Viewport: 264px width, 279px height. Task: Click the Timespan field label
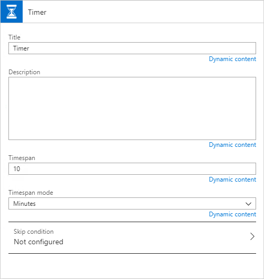point(22,158)
